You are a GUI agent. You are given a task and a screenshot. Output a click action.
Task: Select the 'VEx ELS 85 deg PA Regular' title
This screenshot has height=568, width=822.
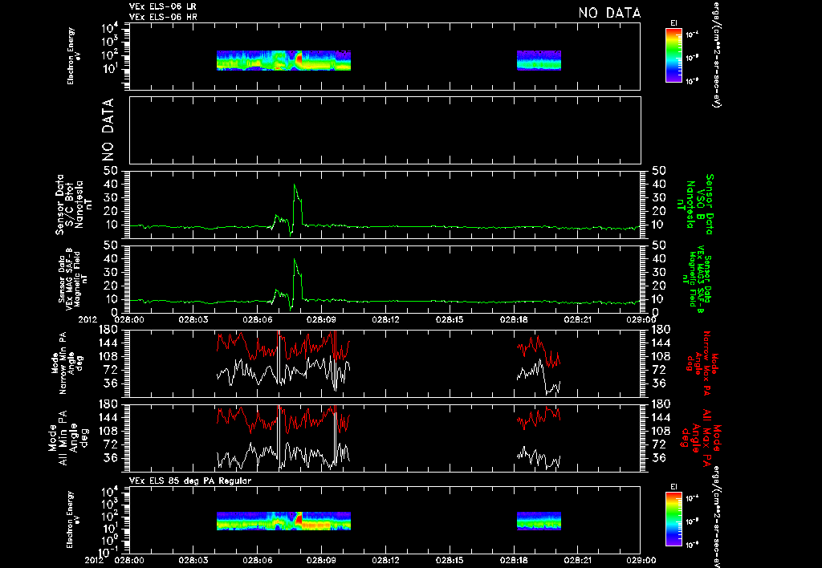190,481
